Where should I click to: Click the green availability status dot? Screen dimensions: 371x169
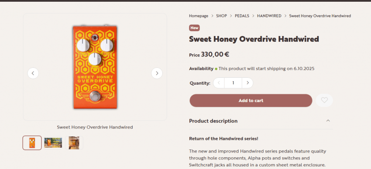coord(216,69)
